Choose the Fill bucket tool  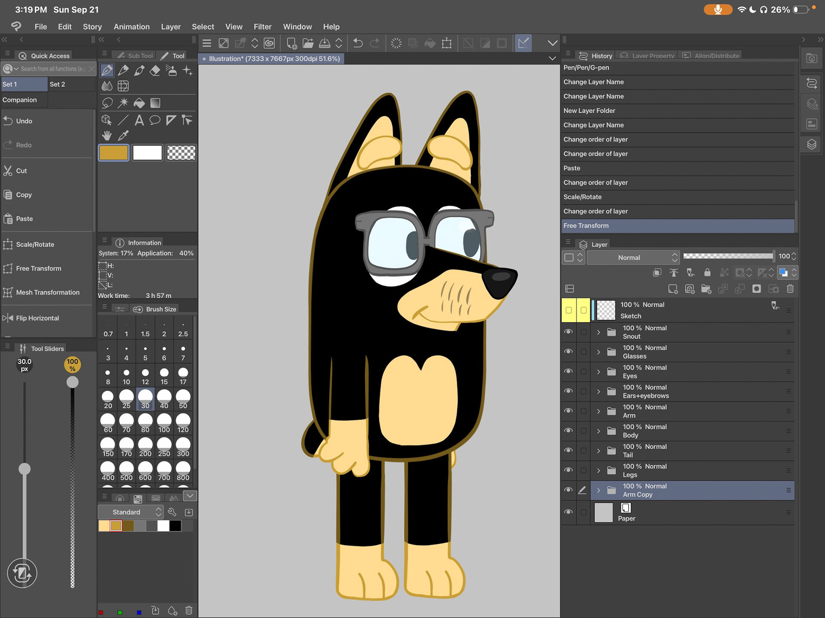pos(139,103)
